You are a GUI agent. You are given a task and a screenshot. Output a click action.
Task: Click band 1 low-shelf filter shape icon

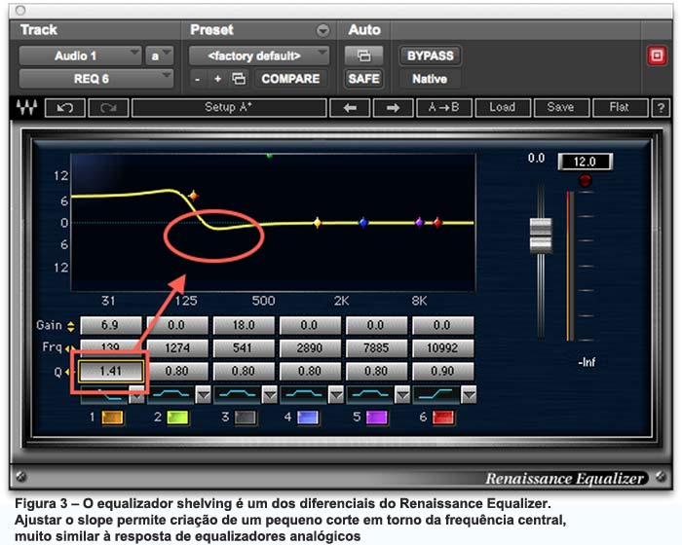click(103, 394)
